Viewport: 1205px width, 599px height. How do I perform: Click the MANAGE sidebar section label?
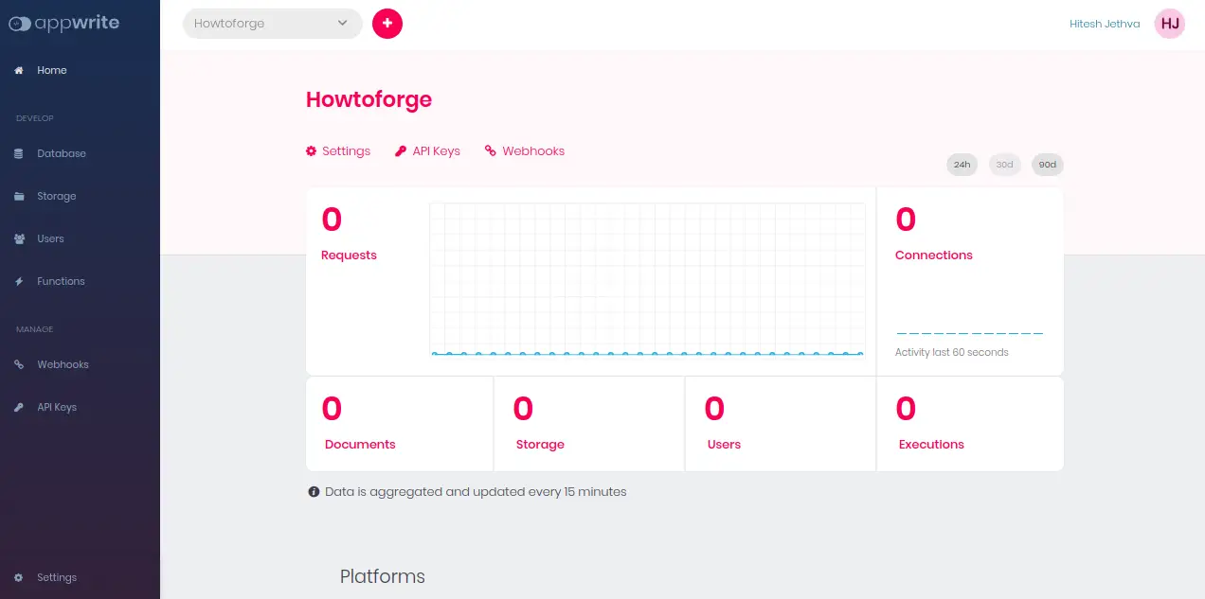(x=35, y=329)
